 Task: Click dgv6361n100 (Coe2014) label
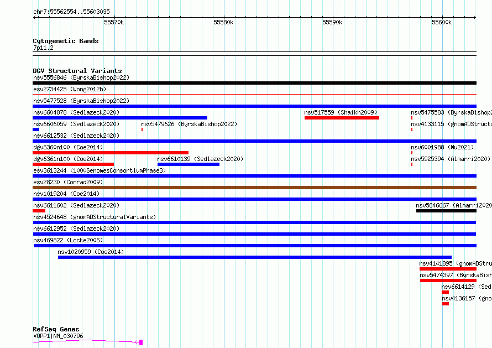68,159
